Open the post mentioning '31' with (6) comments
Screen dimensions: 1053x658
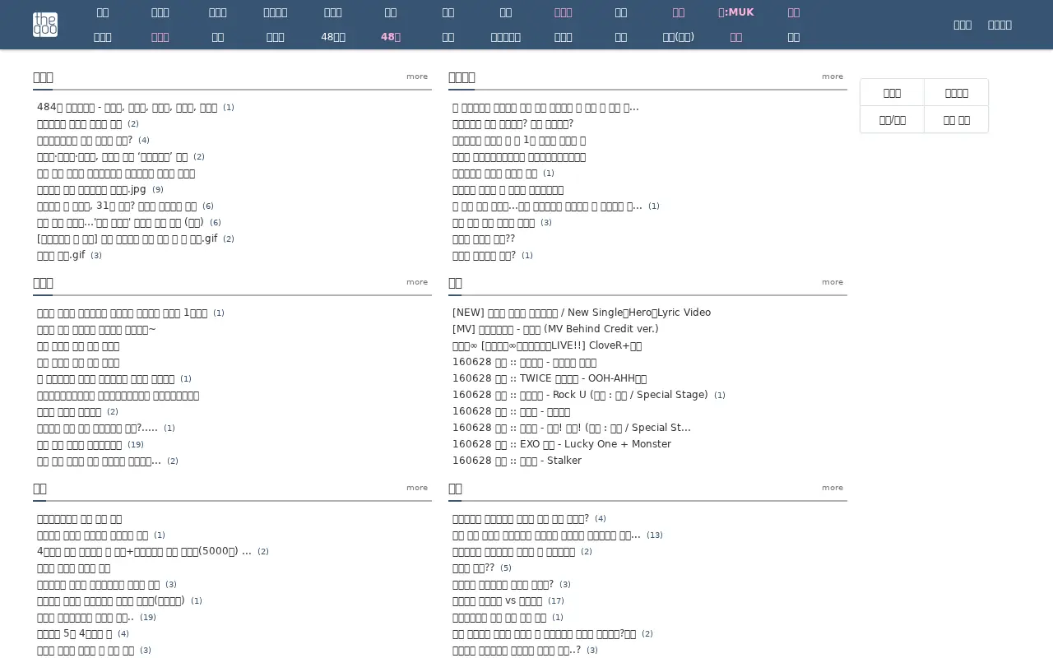coord(117,206)
